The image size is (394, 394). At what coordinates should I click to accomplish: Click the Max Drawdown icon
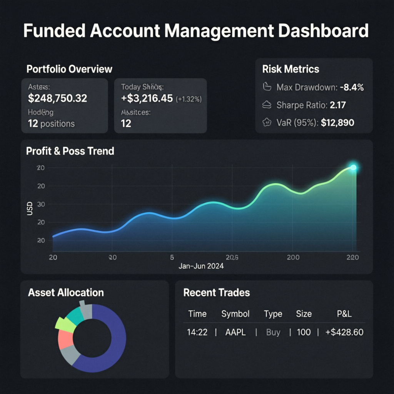point(267,87)
